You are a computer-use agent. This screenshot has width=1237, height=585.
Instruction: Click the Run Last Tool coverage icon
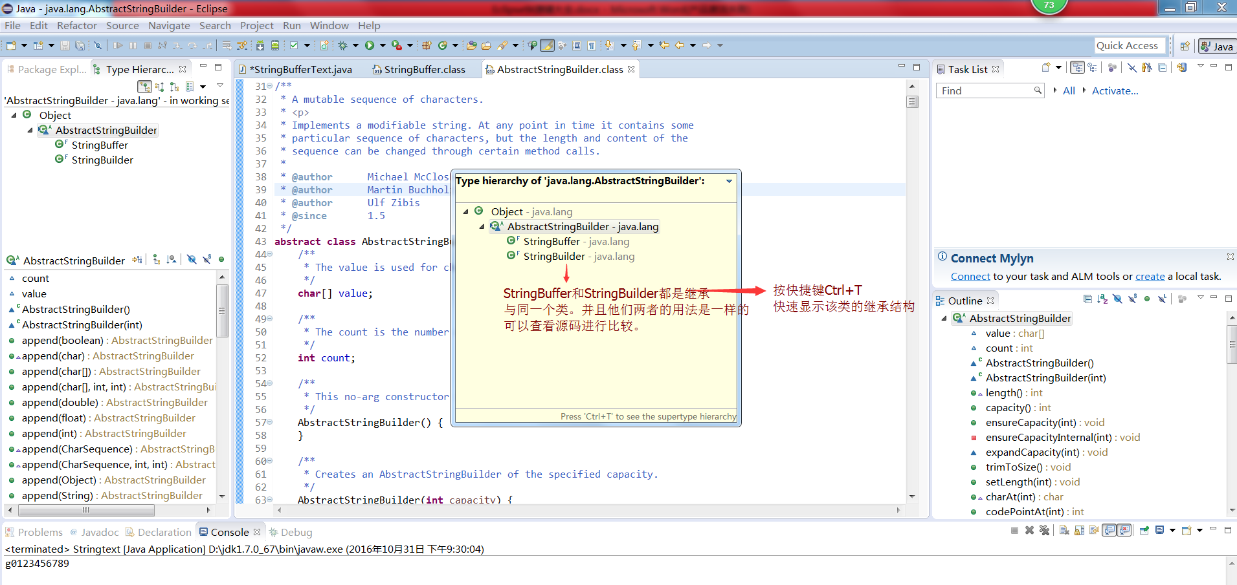click(397, 45)
